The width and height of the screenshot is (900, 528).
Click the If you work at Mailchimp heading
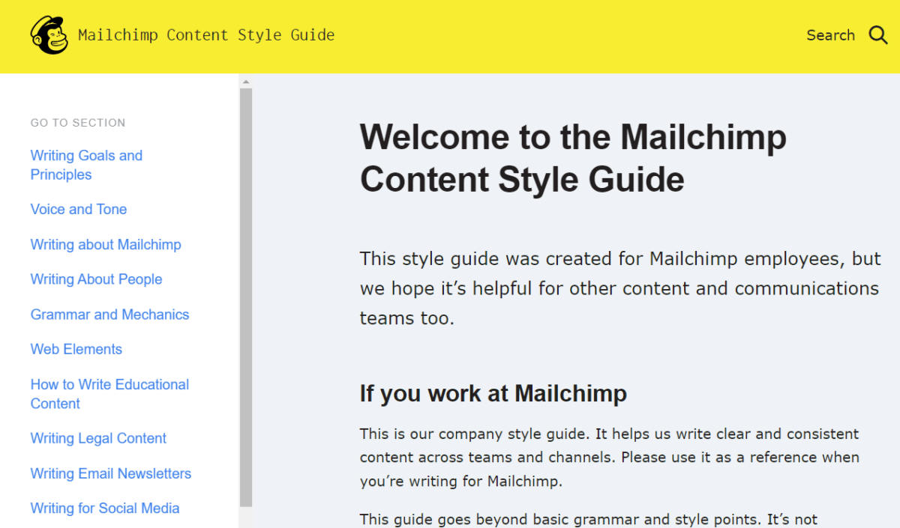[x=493, y=392]
